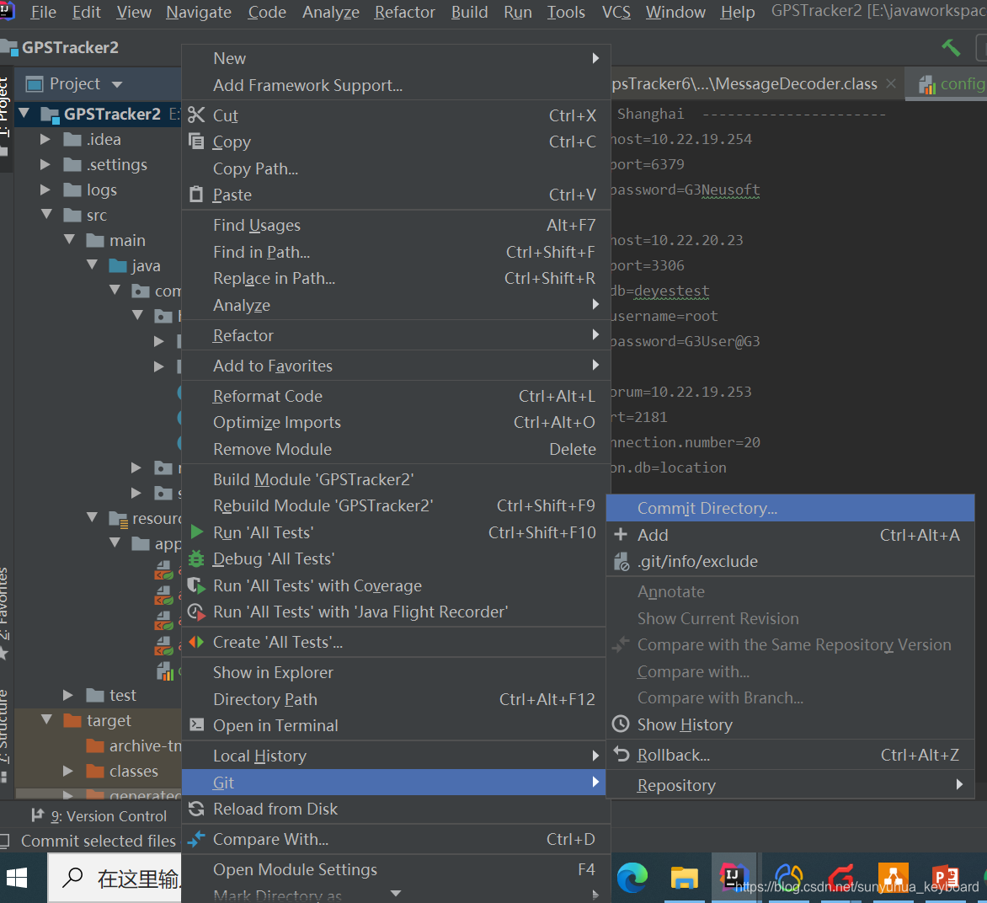
Task: Choose Add Framework Support...
Action: tap(396, 85)
